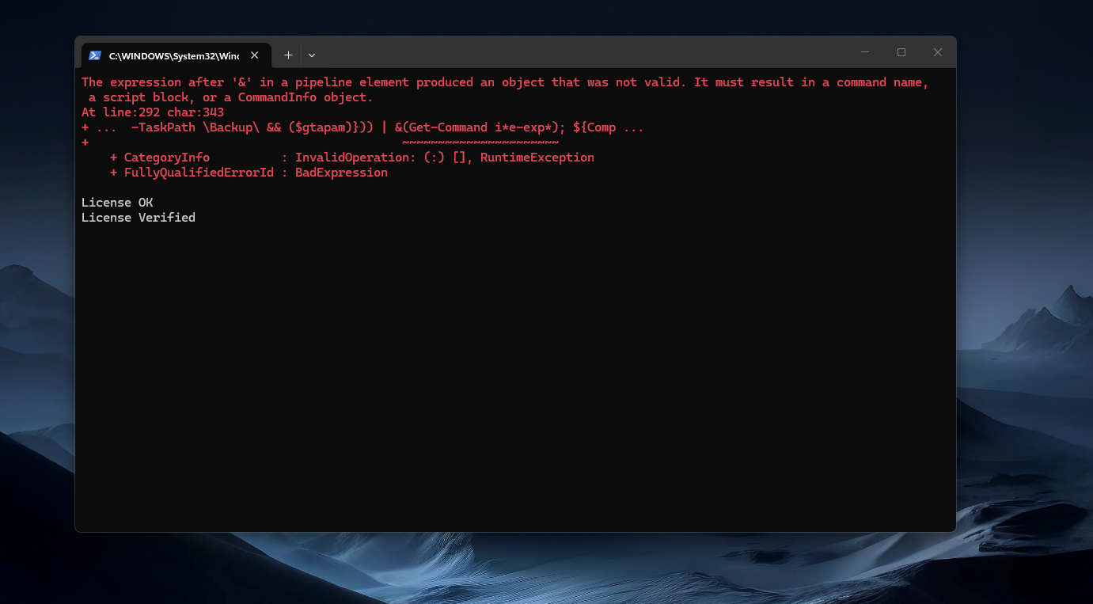This screenshot has width=1093, height=604.
Task: Click the 'CategoryInfo' error line
Action: [352, 158]
